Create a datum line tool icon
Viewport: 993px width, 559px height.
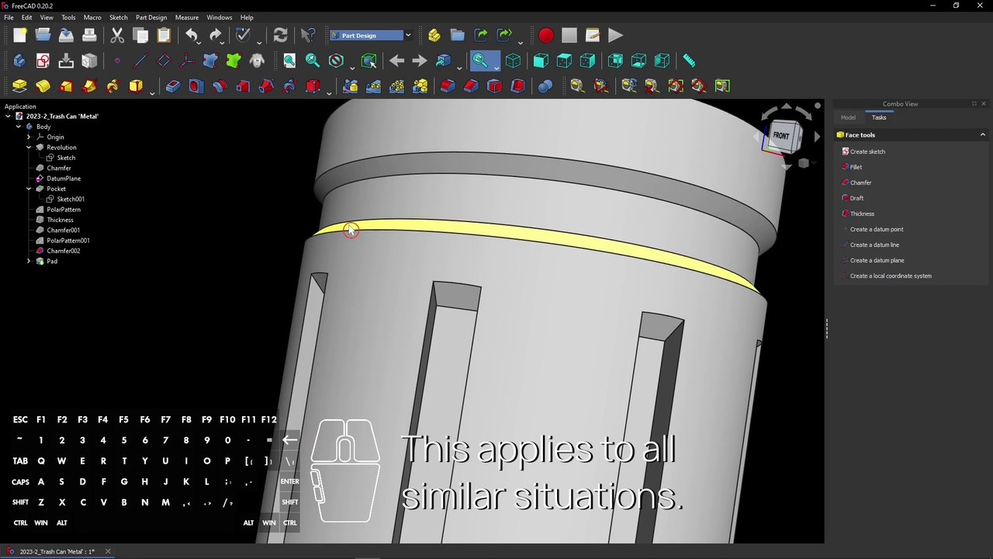(140, 61)
